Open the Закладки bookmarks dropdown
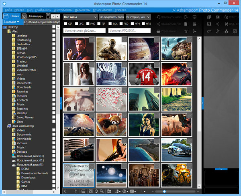 point(12,22)
